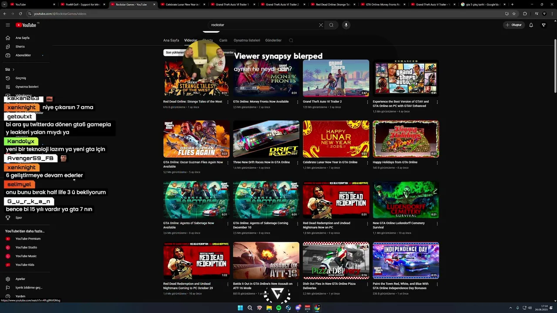Start voice search with the microphone icon
557x313 pixels.
point(346,25)
